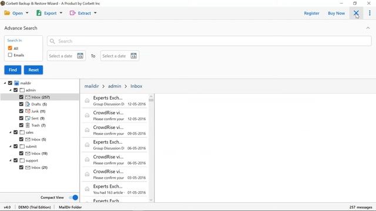Click the Junk folder icon

click(28, 111)
